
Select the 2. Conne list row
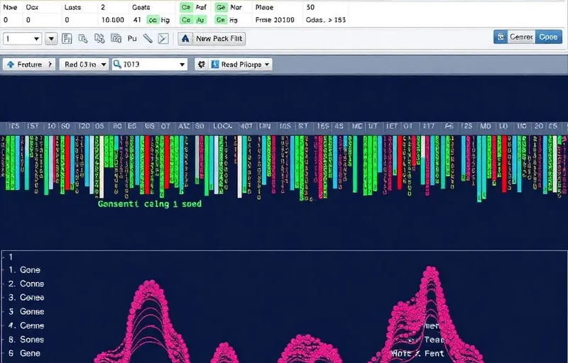[26, 284]
